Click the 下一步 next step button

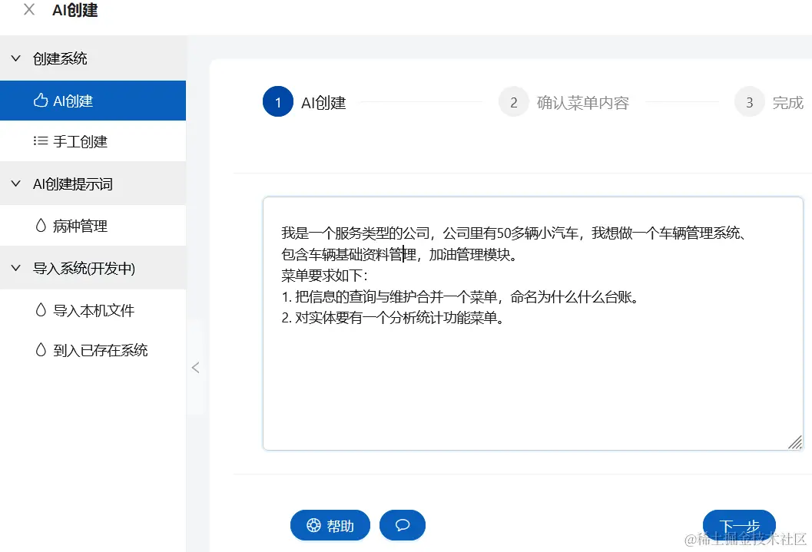[739, 526]
